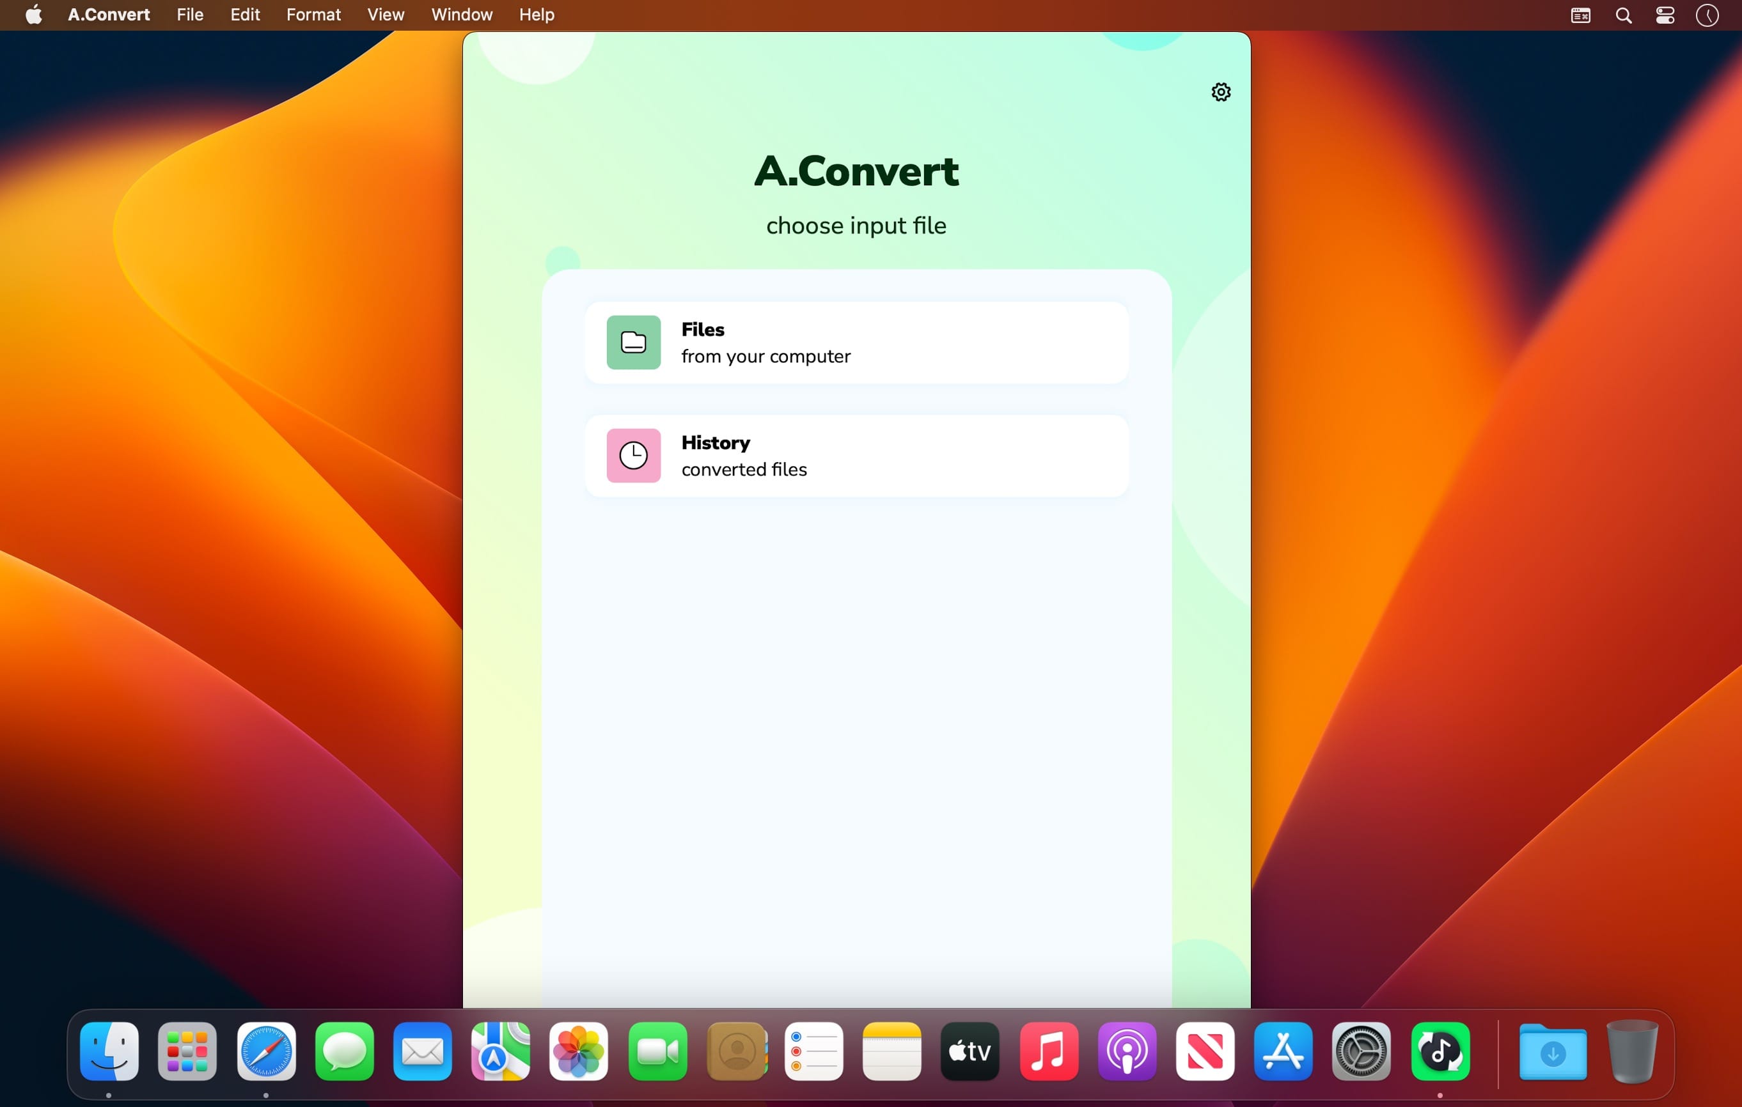Open the Apple menu

click(x=33, y=15)
